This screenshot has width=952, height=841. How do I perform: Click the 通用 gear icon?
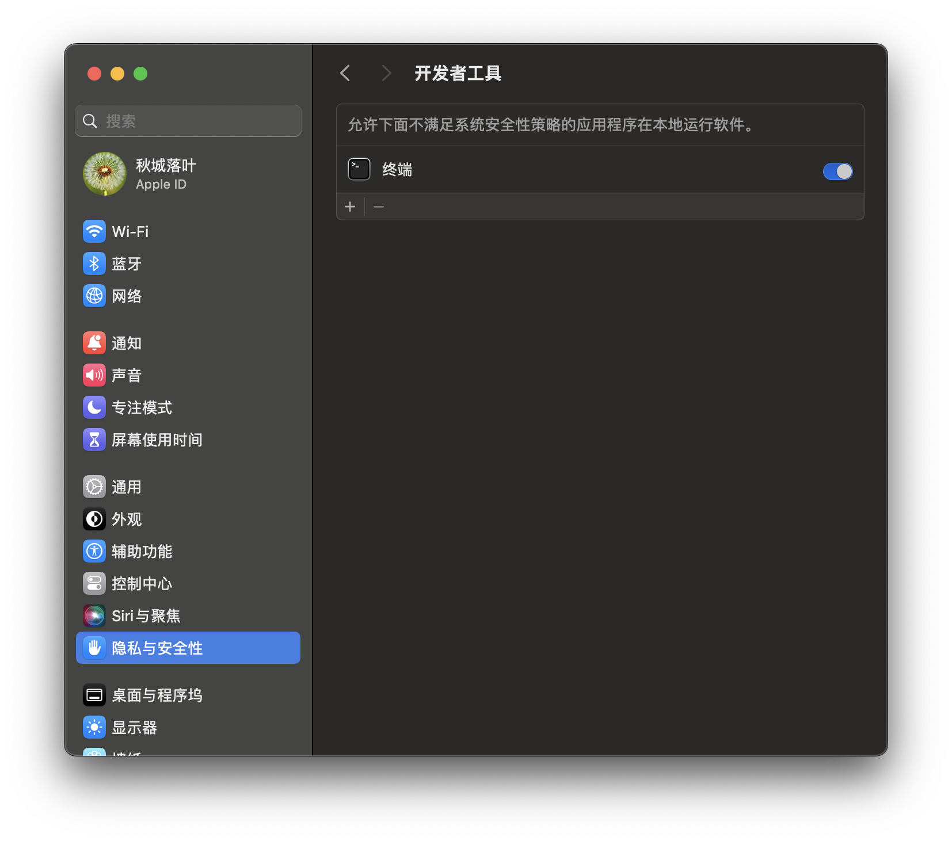point(94,487)
